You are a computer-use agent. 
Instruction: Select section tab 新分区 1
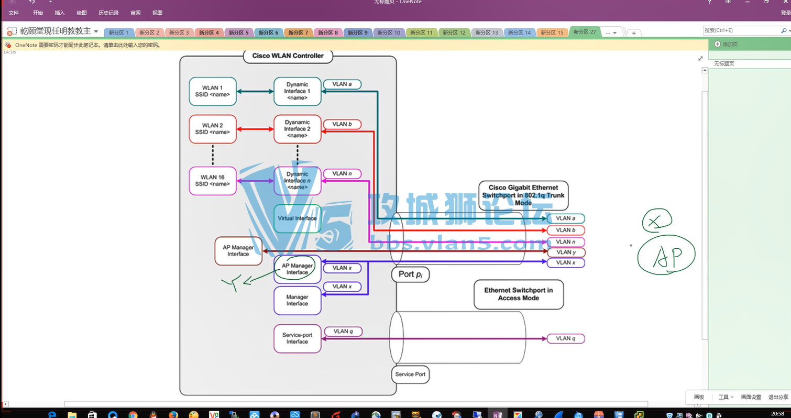[x=119, y=32]
